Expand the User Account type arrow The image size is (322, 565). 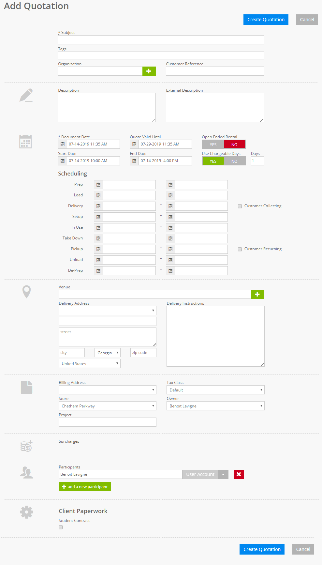tap(223, 474)
